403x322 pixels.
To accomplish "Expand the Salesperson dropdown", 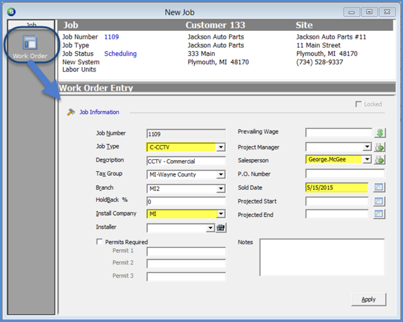I will tap(367, 160).
